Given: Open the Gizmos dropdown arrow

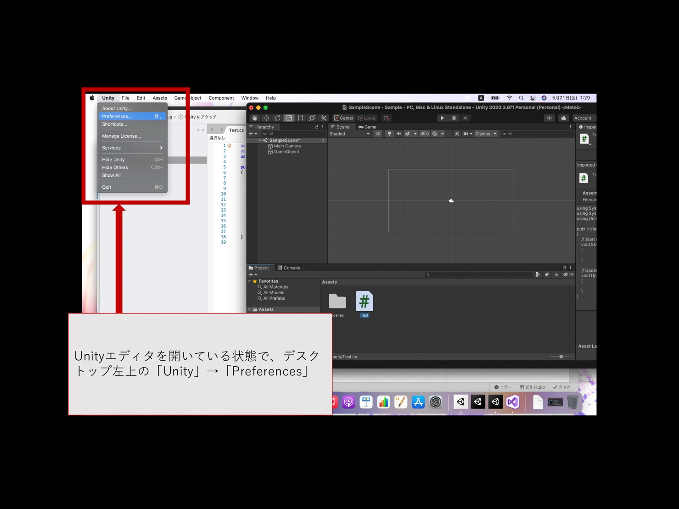Looking at the screenshot, I should [495, 134].
